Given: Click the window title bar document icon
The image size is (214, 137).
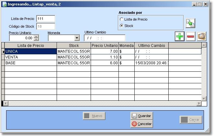Looking at the screenshot, I should pos(4,4).
